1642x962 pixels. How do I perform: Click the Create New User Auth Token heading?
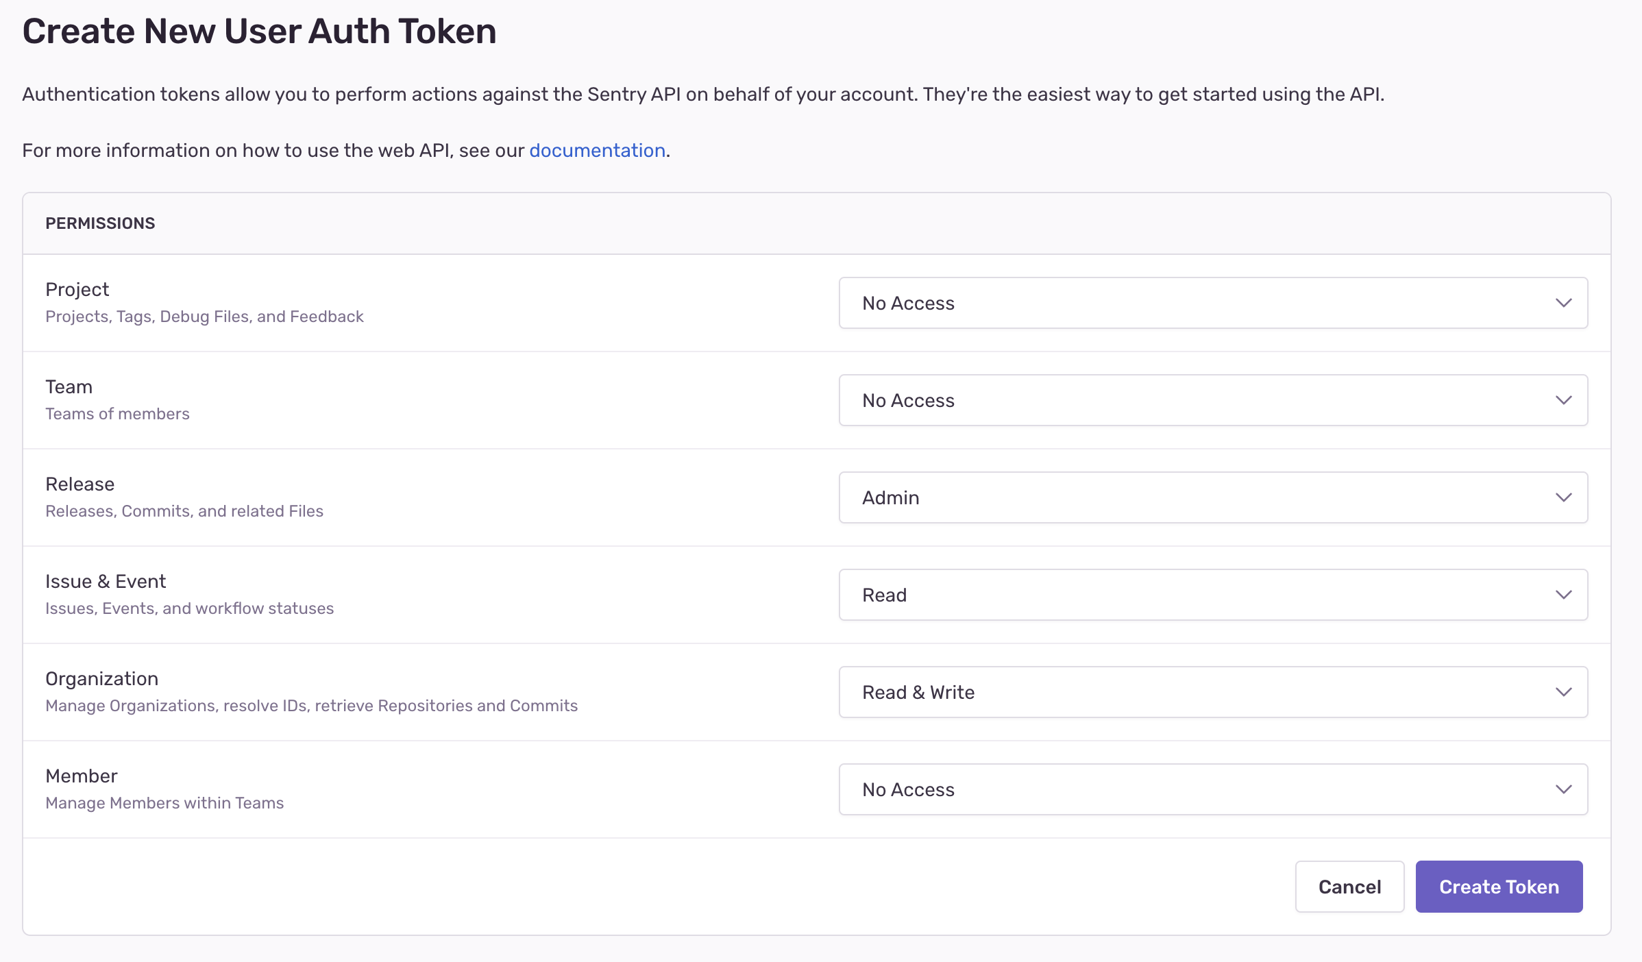point(259,32)
